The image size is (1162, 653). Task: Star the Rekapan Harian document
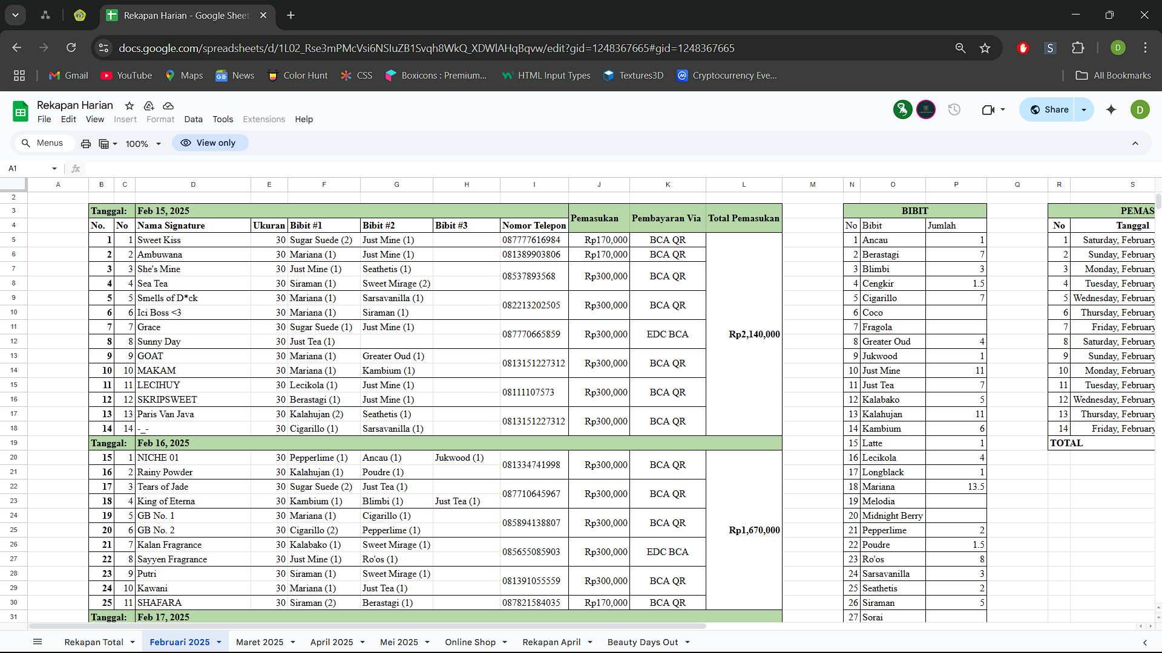129,105
